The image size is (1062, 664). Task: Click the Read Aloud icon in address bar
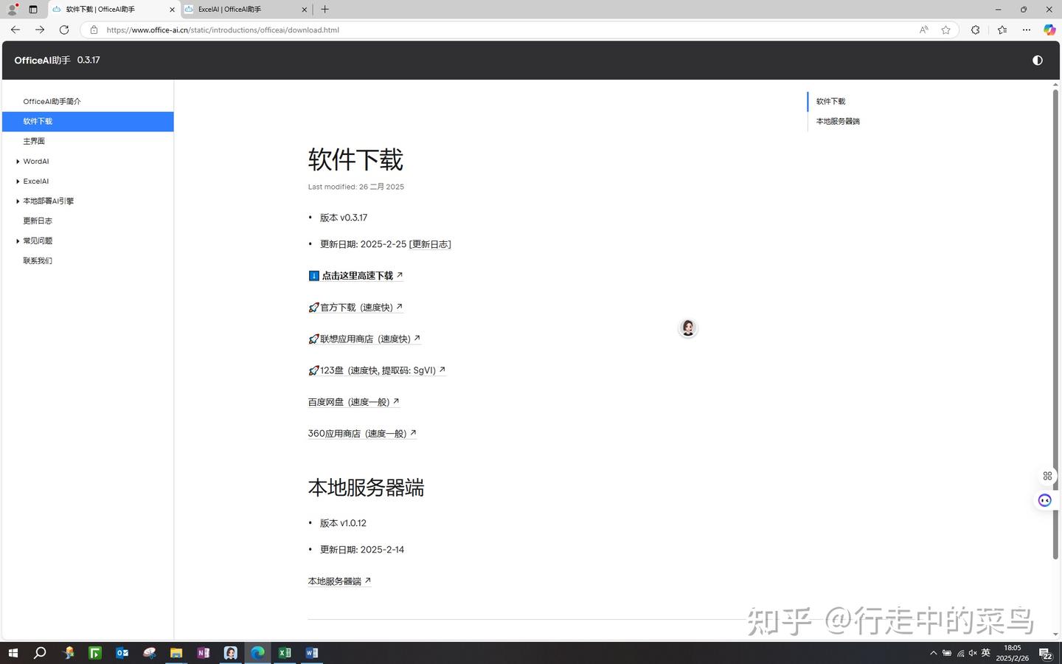click(x=923, y=30)
